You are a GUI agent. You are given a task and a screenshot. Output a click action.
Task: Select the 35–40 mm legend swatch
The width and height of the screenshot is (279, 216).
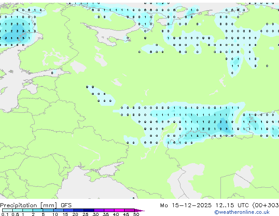(109, 210)
